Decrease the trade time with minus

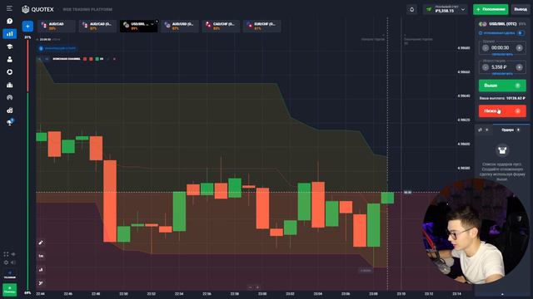486,48
